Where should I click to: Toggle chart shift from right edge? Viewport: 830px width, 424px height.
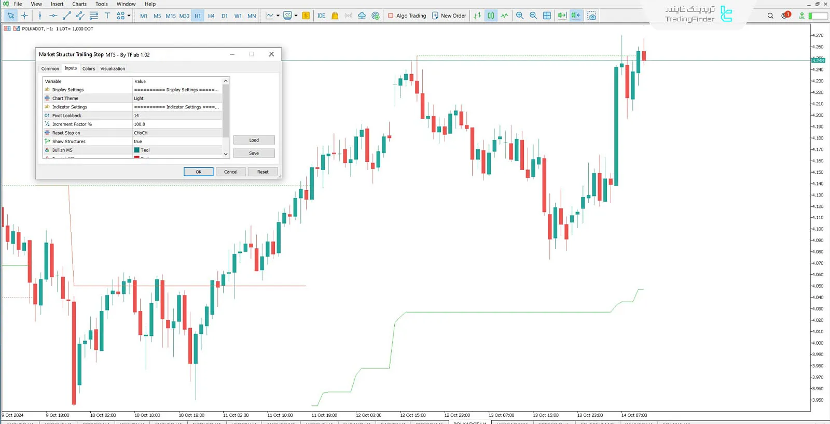coord(576,16)
